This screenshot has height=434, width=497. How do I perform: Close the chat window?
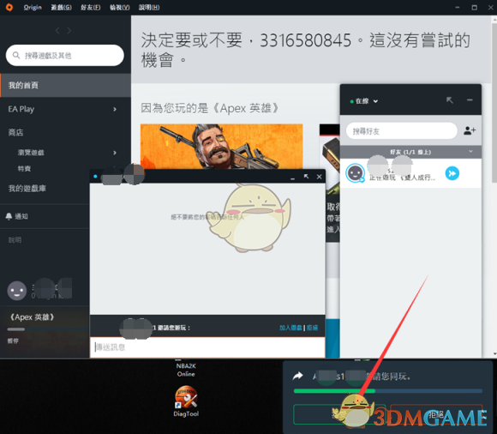pyautogui.click(x=319, y=177)
